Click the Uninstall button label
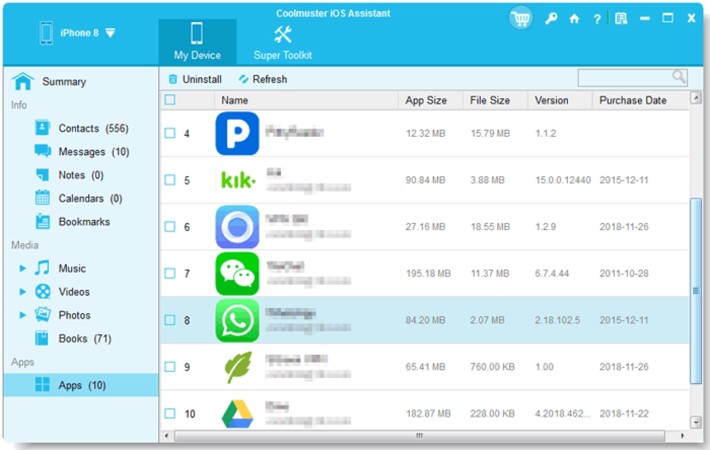710x450 pixels. tap(202, 79)
